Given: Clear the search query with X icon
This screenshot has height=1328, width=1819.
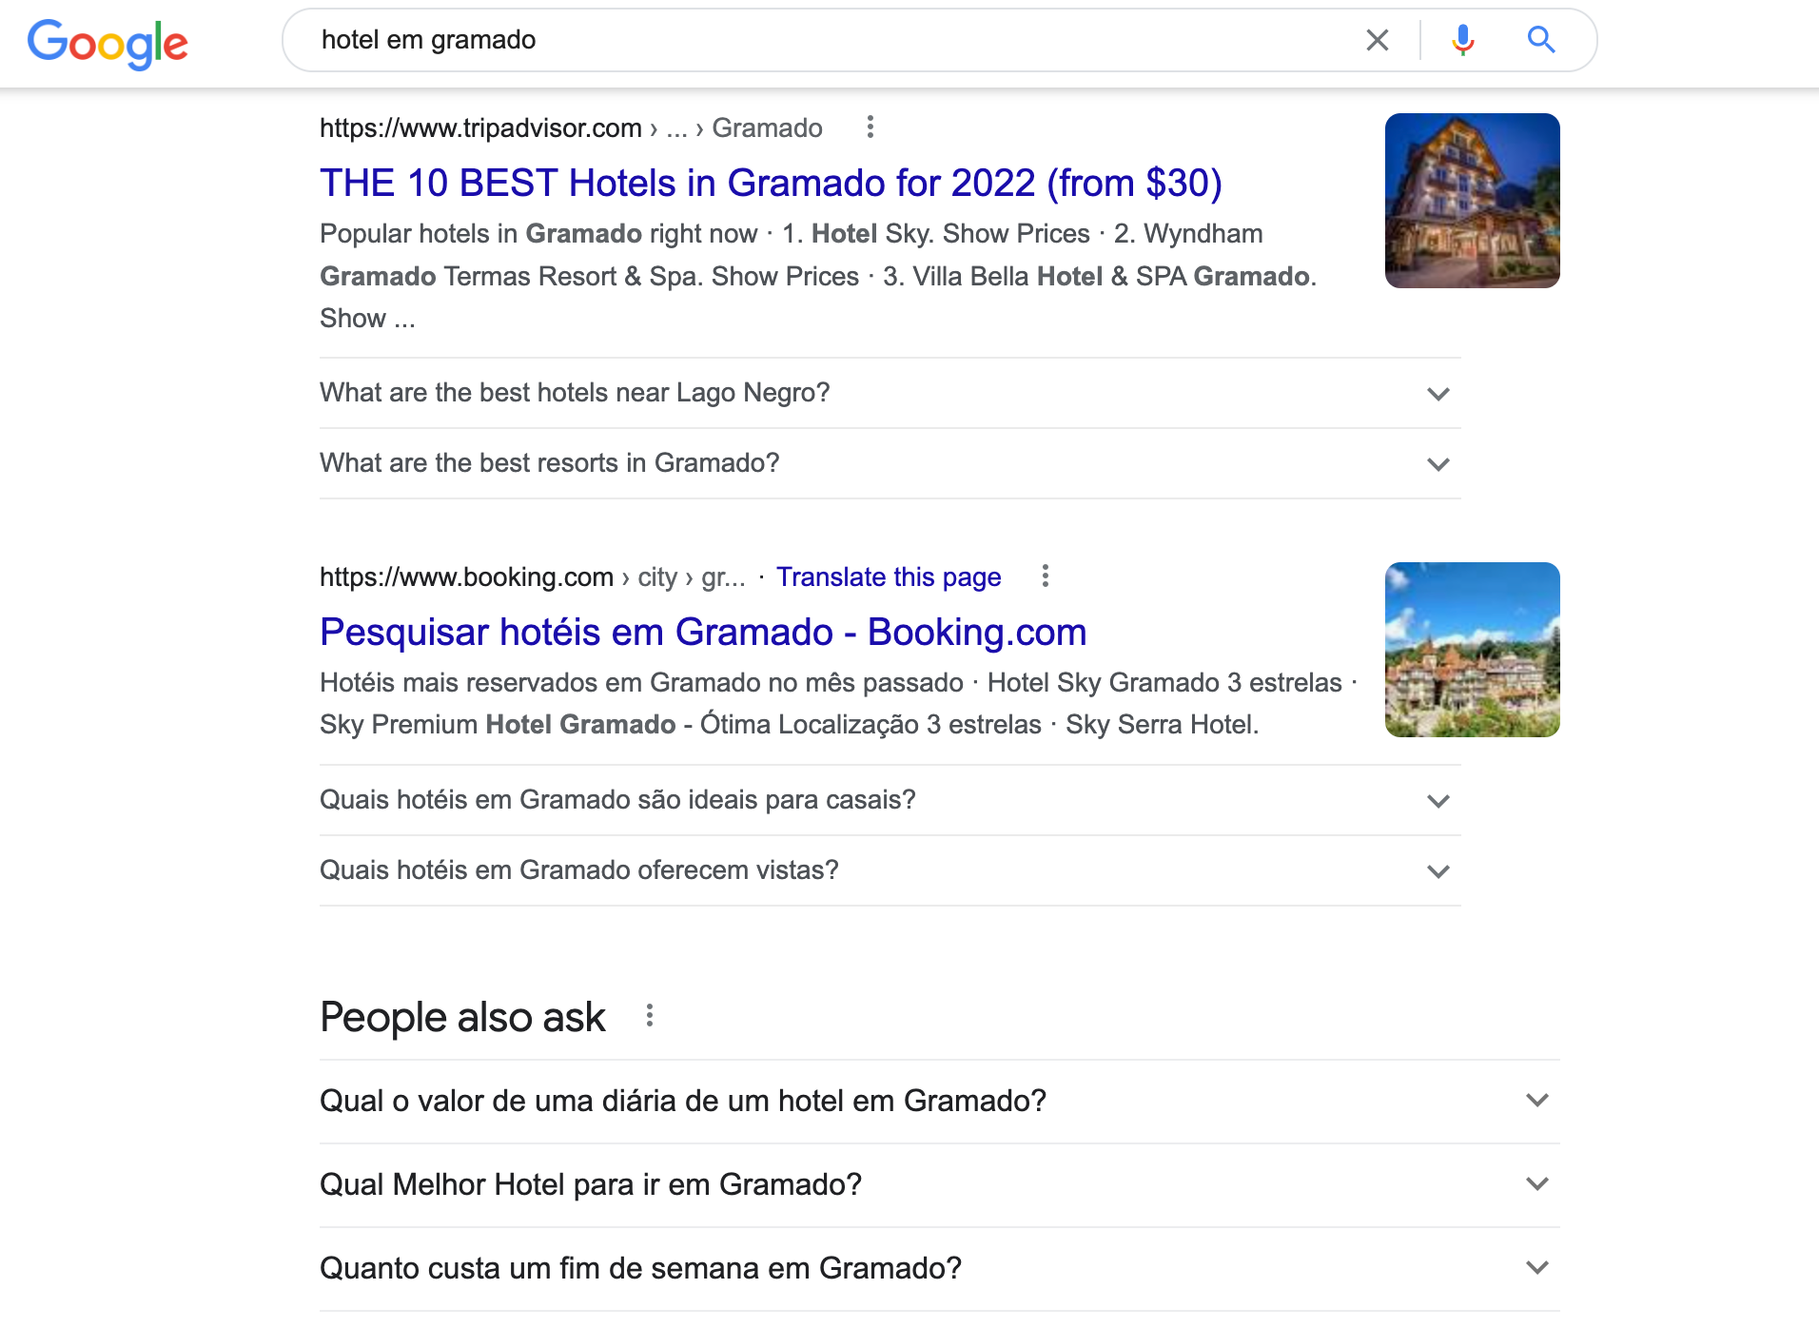Looking at the screenshot, I should (x=1377, y=40).
